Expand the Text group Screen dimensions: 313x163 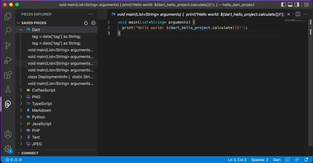click(21, 137)
